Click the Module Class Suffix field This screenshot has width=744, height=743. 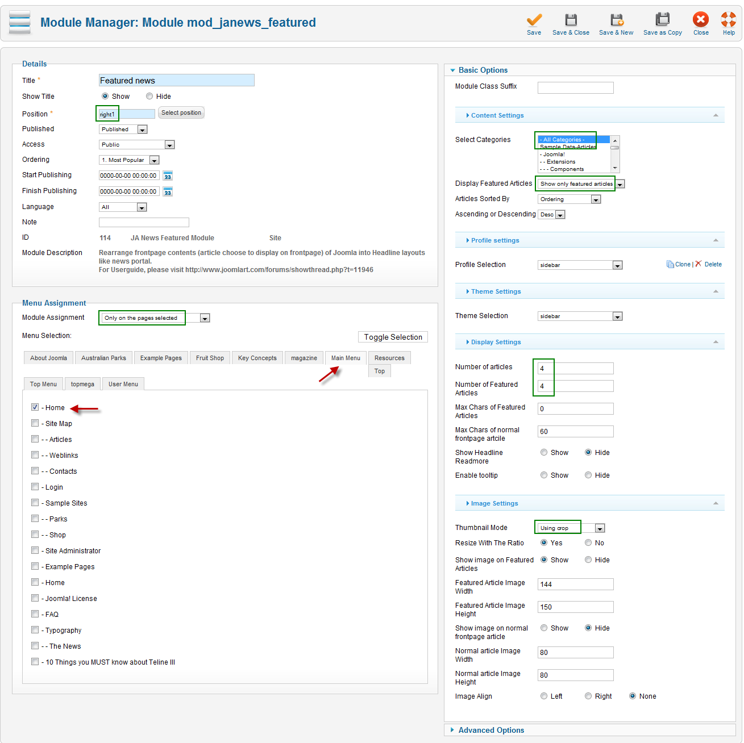point(575,87)
